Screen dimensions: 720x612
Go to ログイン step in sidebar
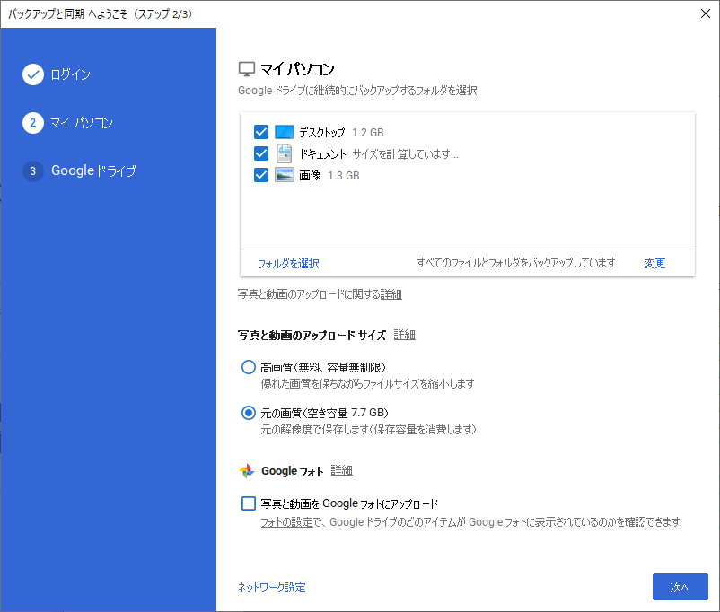pos(70,74)
